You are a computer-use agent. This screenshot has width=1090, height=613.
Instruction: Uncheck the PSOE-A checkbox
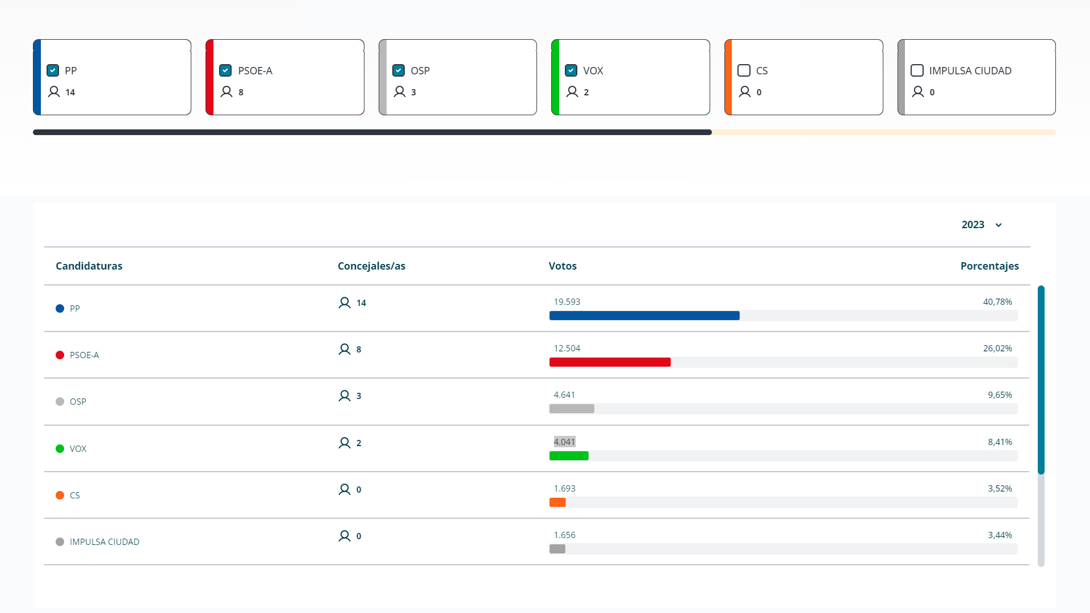[225, 70]
